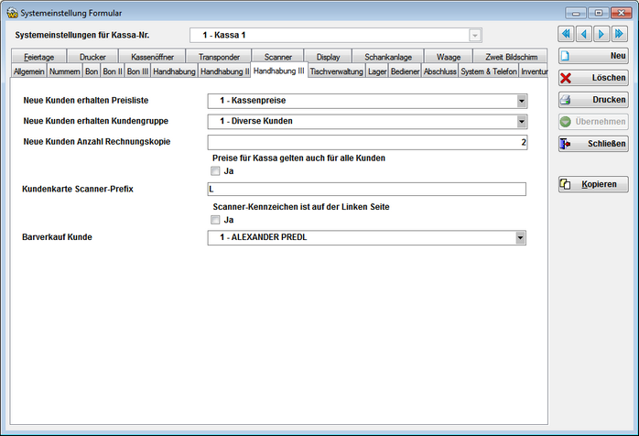Viewport: 639px width, 436px height.
Task: Go to next record arrow
Action: pyautogui.click(x=601, y=34)
